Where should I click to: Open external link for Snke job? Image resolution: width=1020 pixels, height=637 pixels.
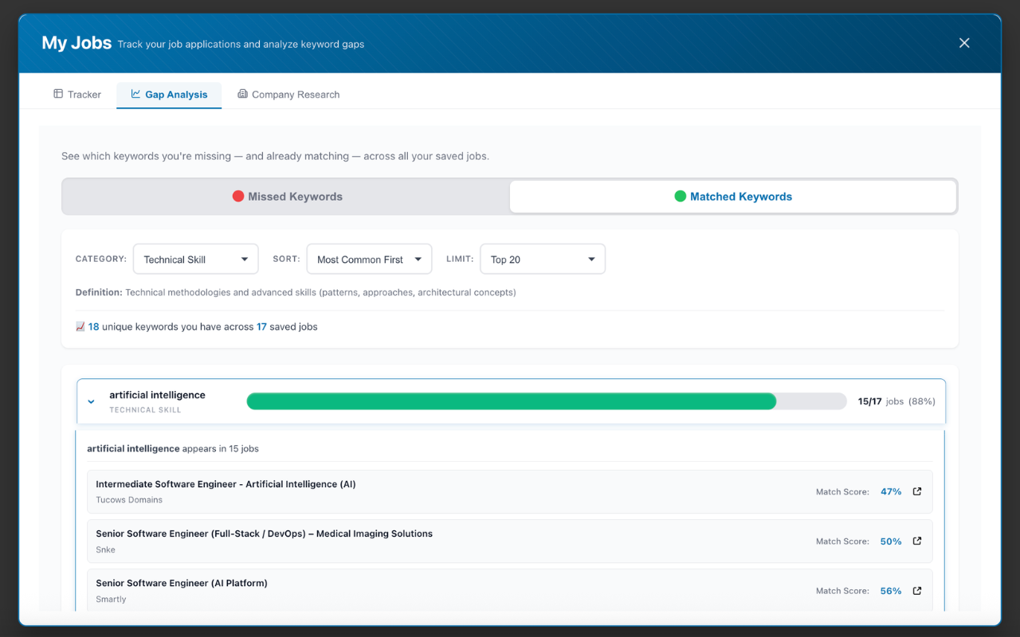(x=917, y=541)
